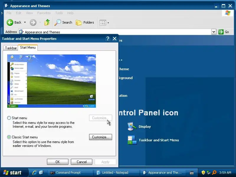Click the Windows start button
Viewport: 236px width, 177px height.
coord(14,173)
